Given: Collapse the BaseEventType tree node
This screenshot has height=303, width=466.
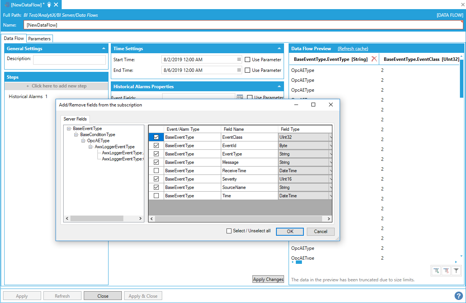Looking at the screenshot, I should click(69, 129).
